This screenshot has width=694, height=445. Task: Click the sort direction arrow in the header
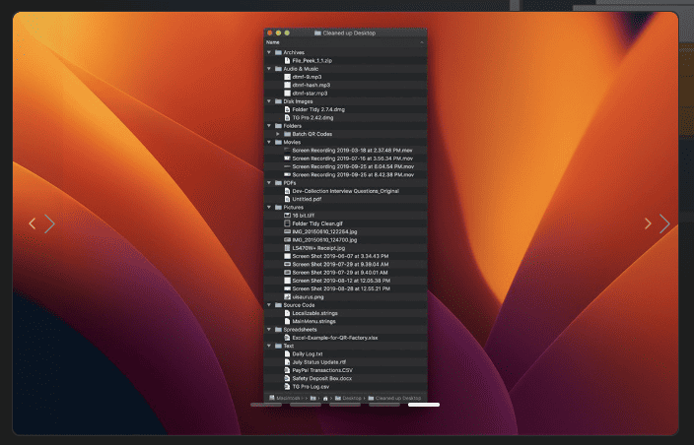coord(421,42)
